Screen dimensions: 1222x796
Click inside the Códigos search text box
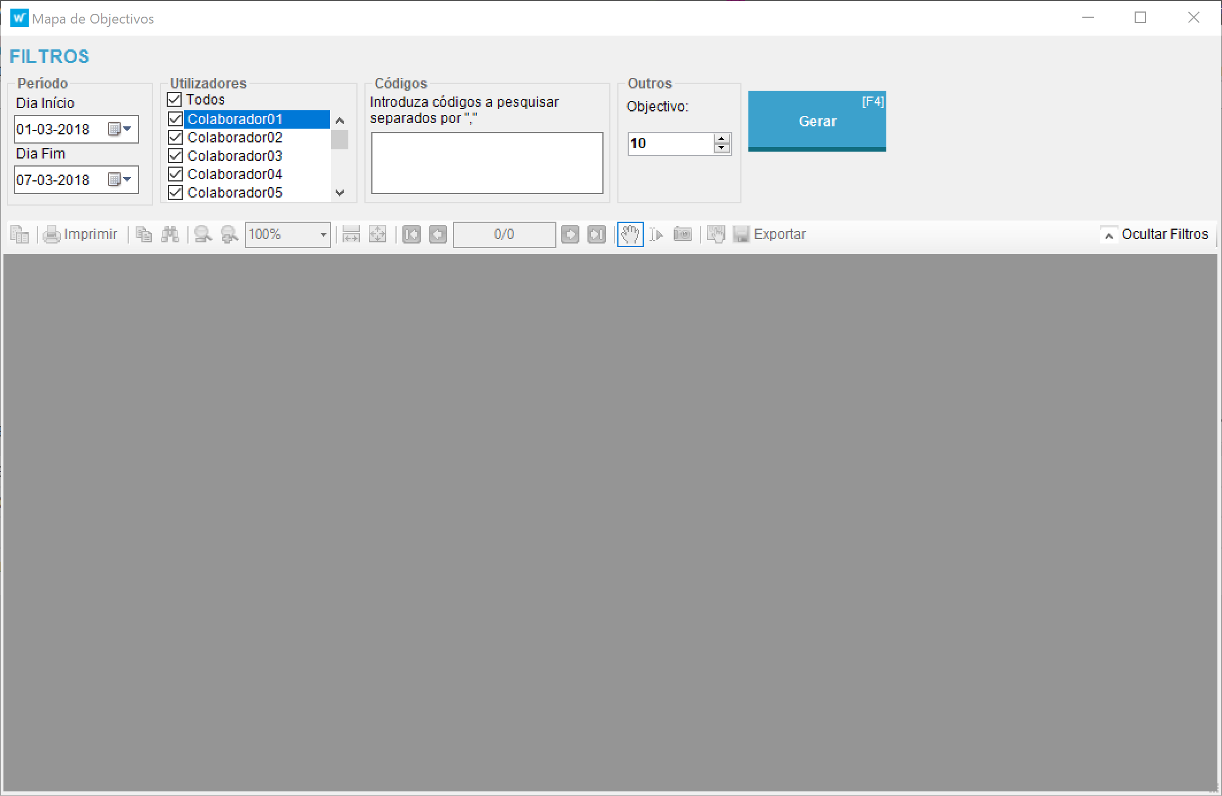coord(487,163)
